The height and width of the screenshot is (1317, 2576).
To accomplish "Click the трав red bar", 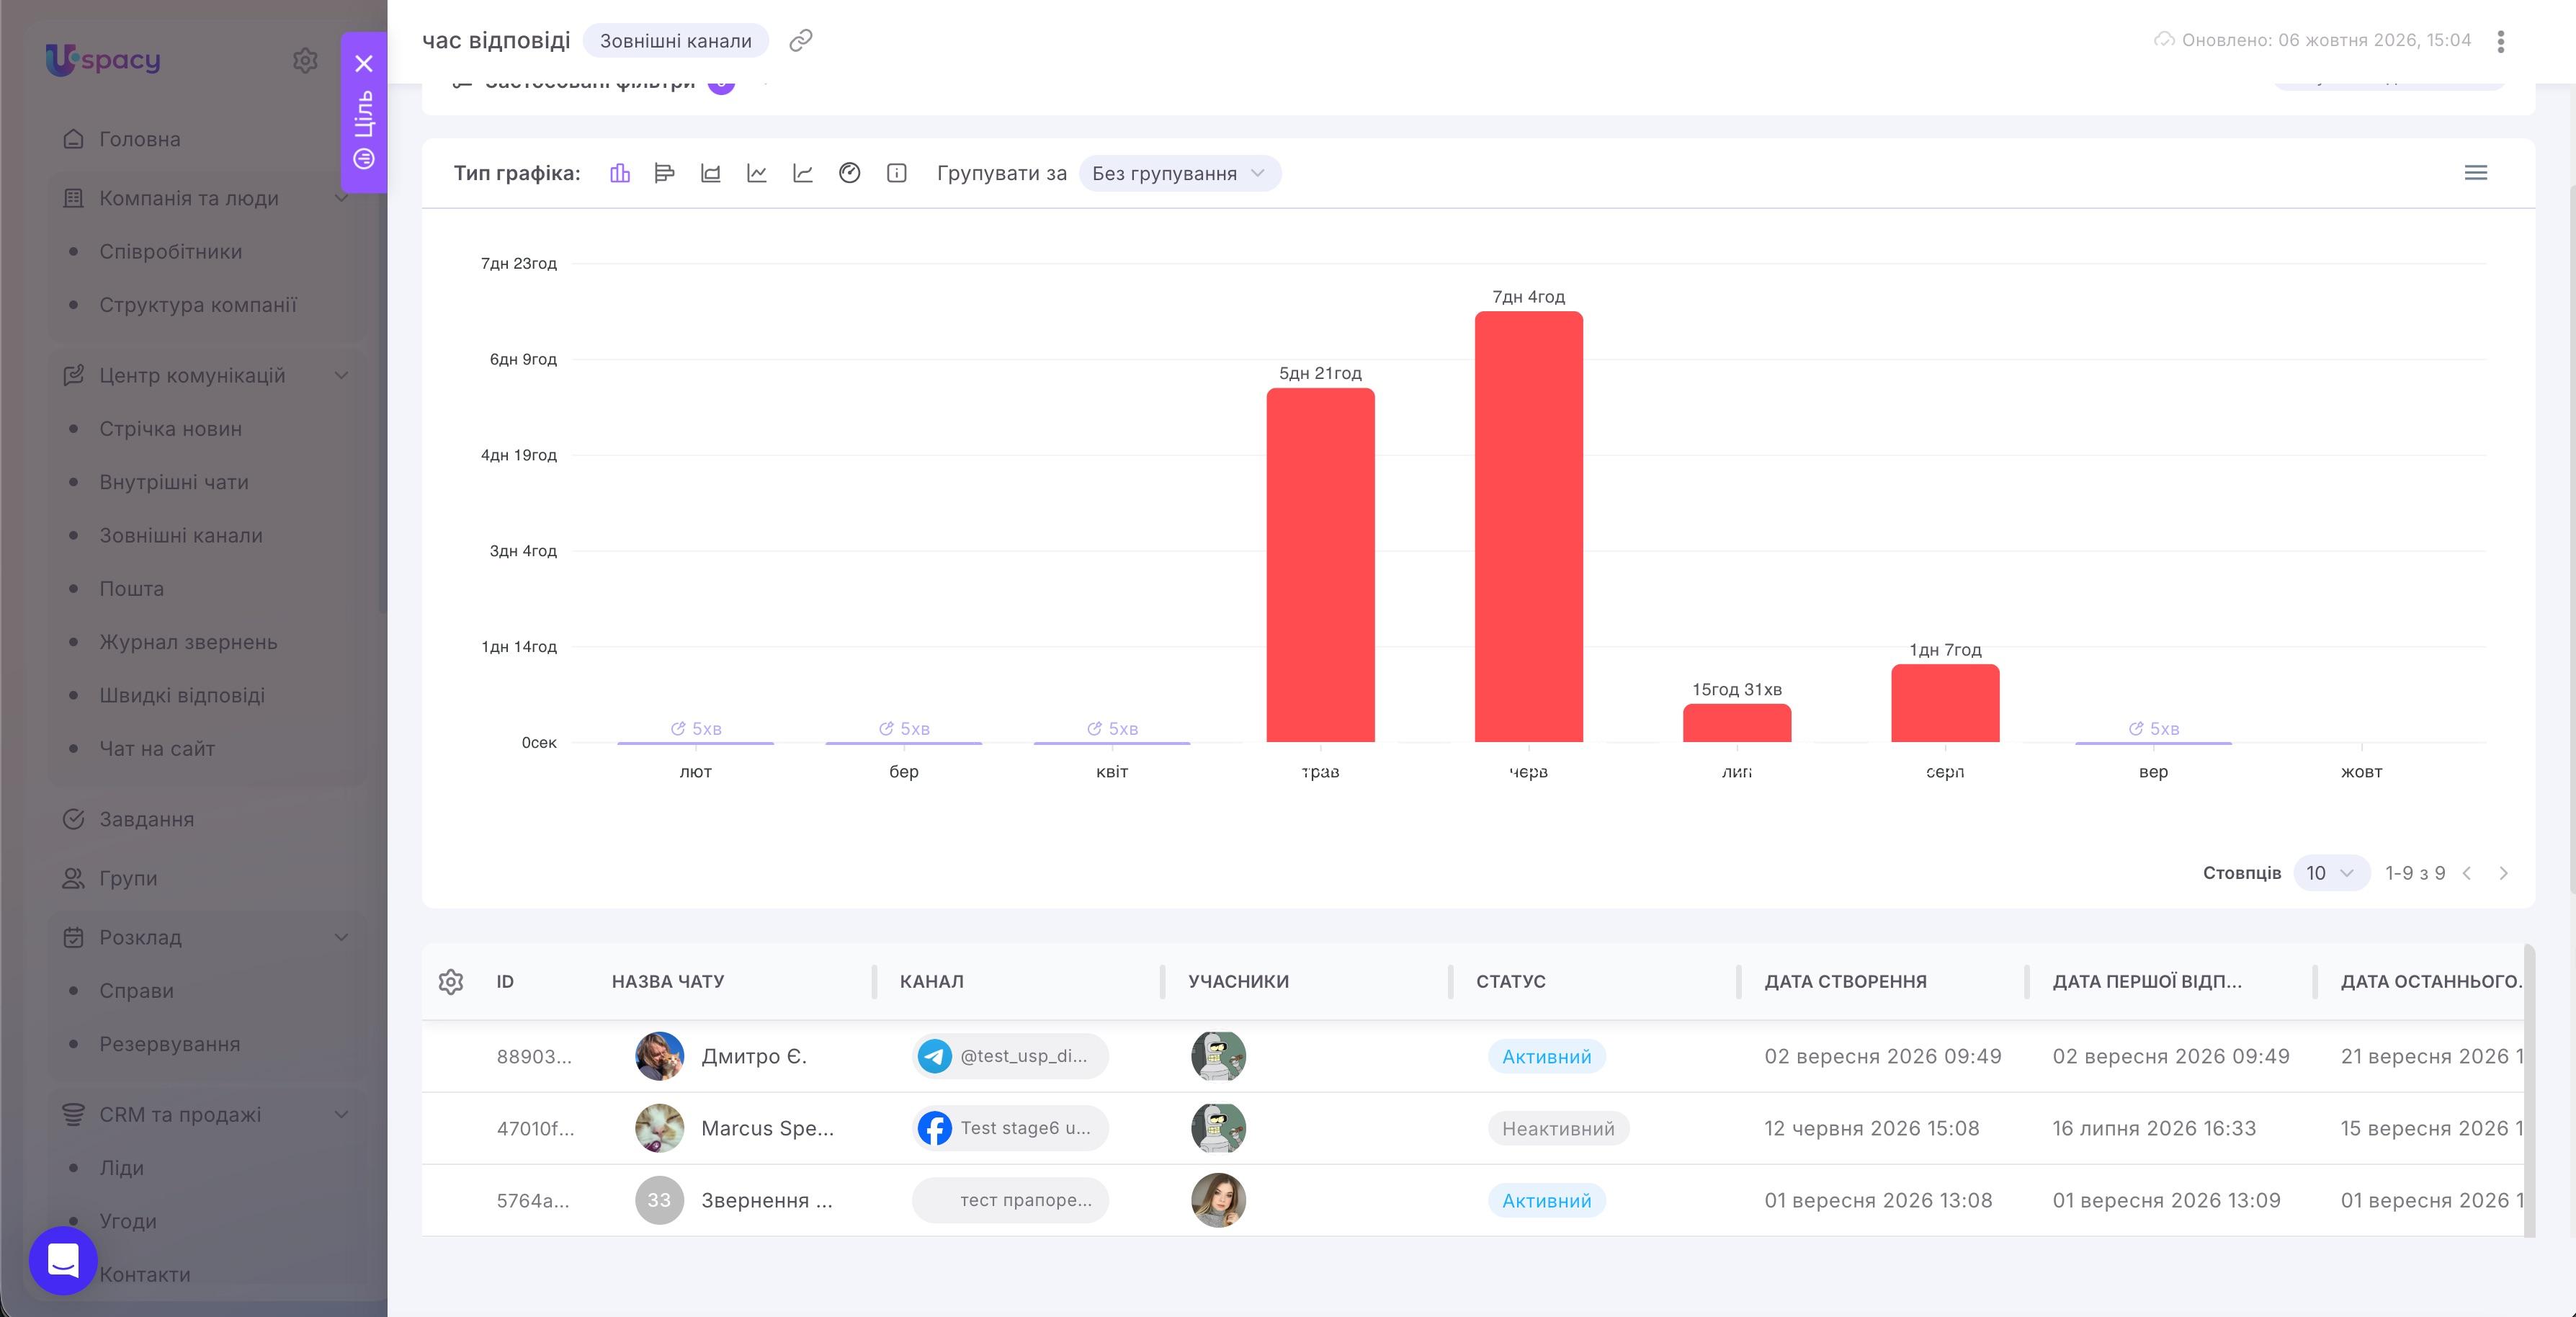I will [x=1320, y=565].
